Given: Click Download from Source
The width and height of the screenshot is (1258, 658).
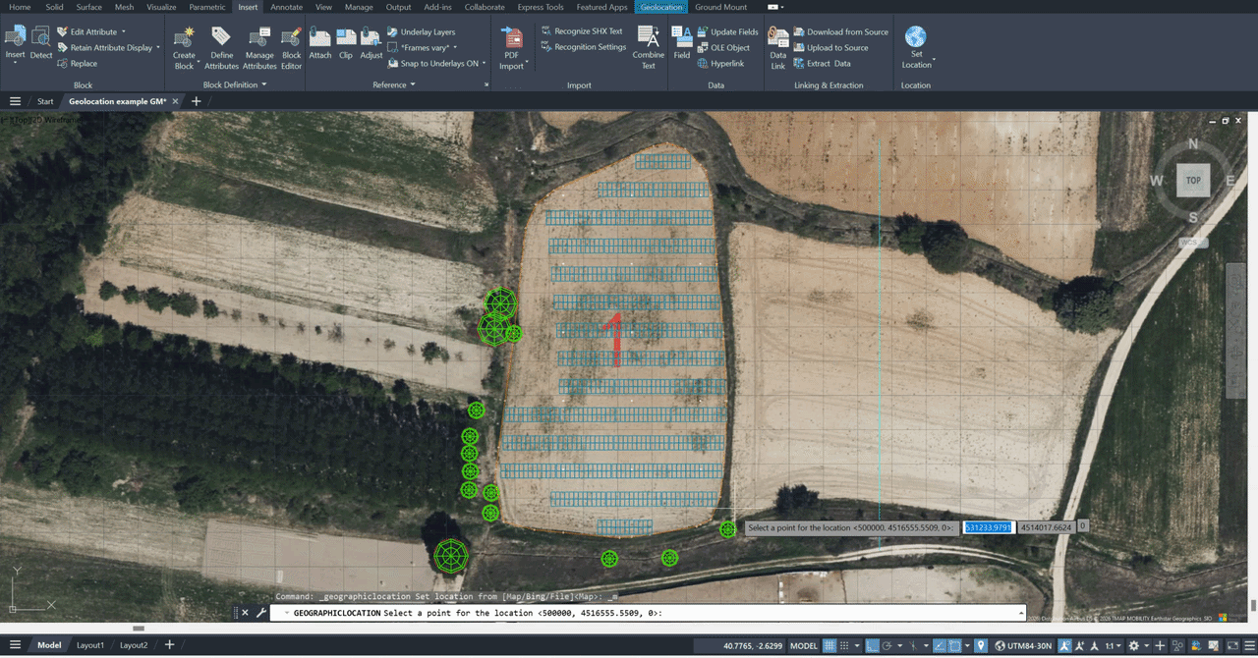Looking at the screenshot, I should tap(840, 31).
